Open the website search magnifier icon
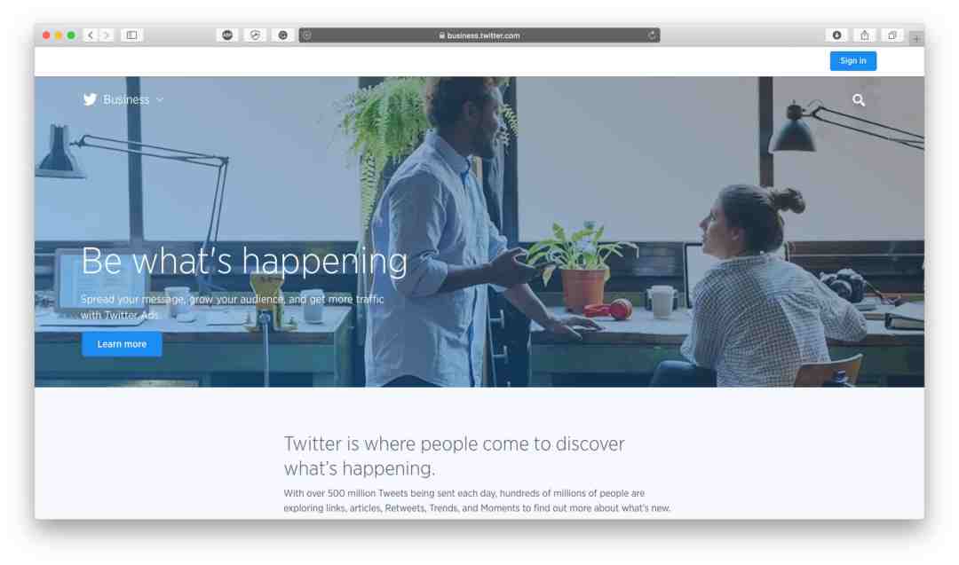959x565 pixels. (859, 100)
